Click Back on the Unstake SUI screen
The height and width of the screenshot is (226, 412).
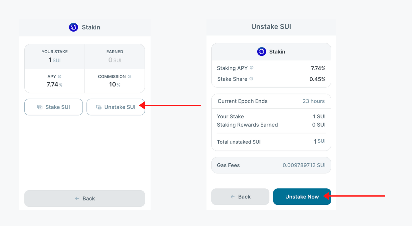[x=240, y=197]
